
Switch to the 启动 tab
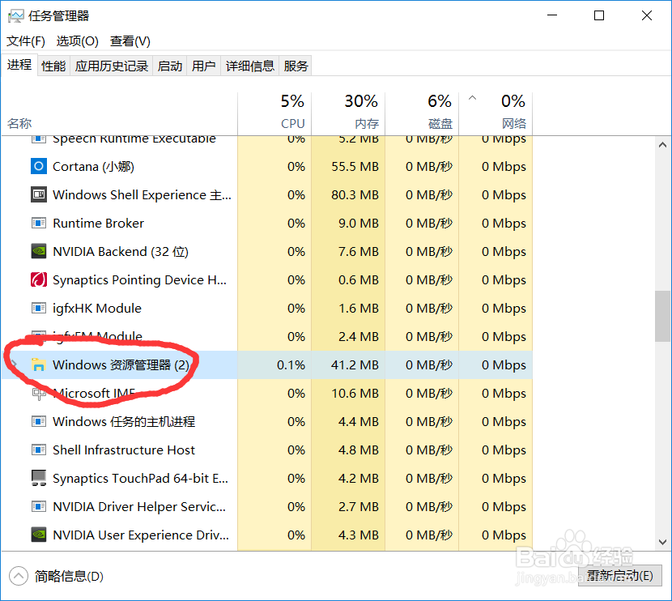point(170,66)
